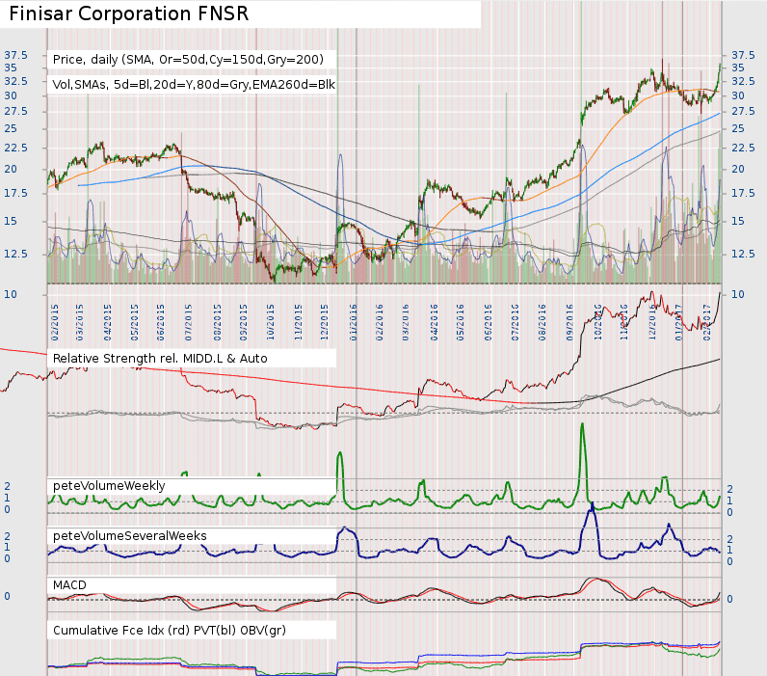Click the 11/2015 date axis label
Screen dimensions: 767x676
click(299, 323)
